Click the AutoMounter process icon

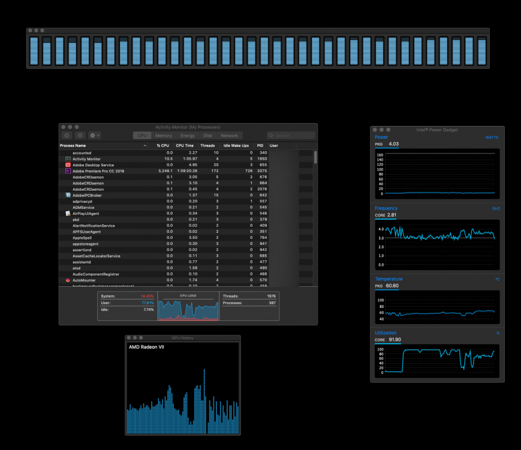[x=68, y=280]
